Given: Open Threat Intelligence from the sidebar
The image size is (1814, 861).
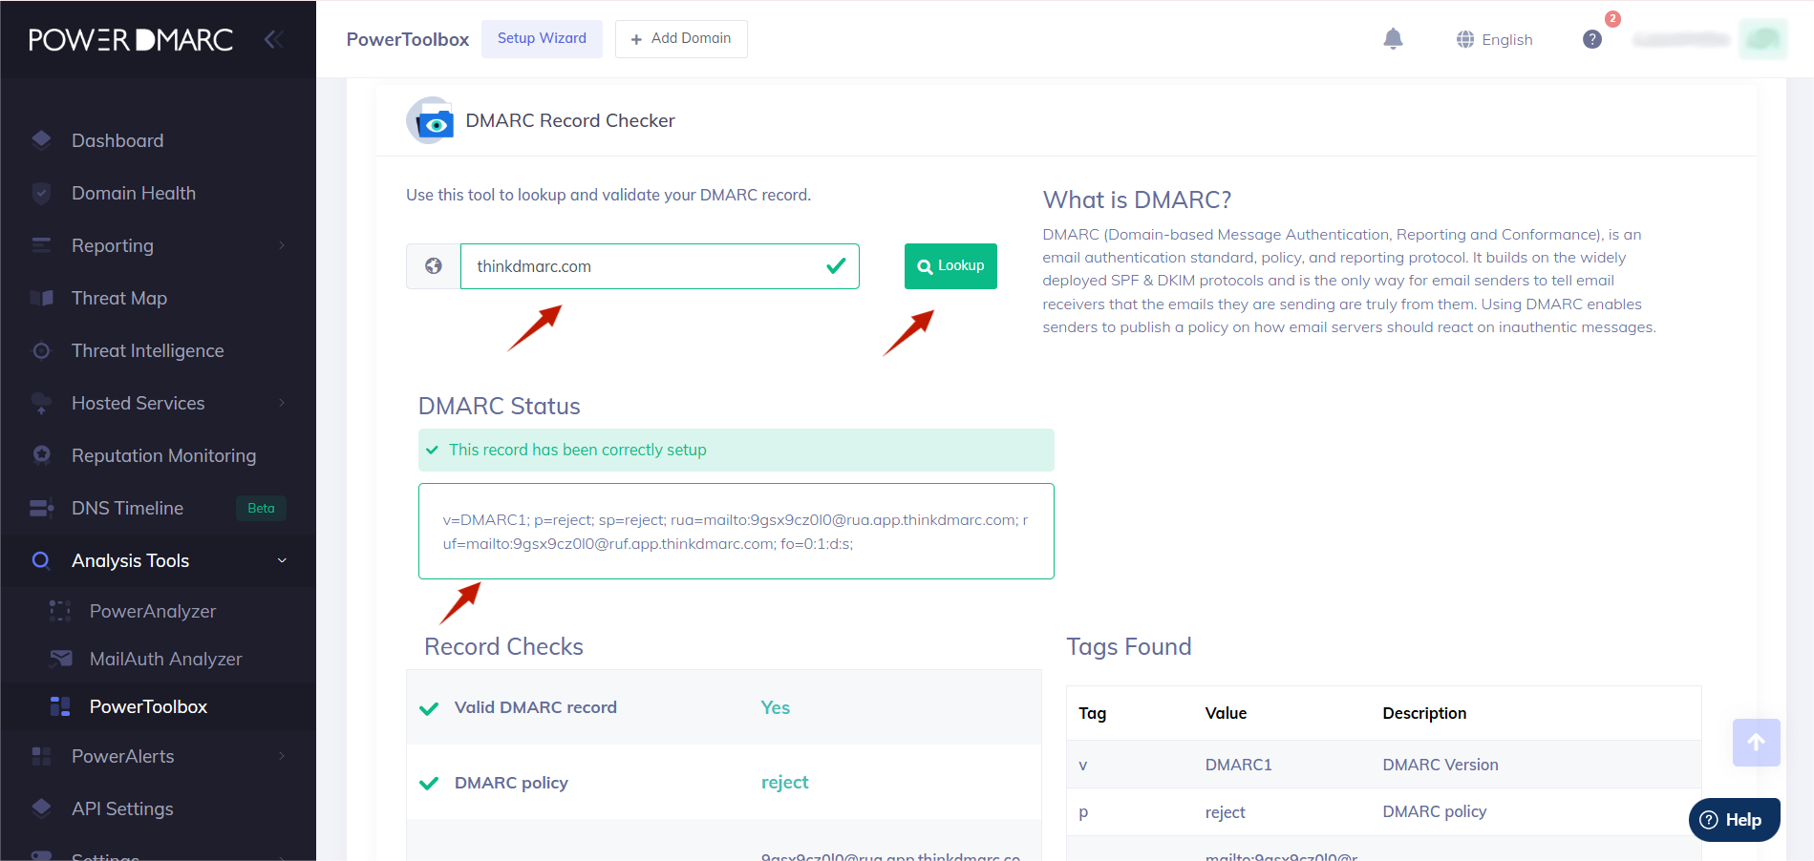Looking at the screenshot, I should [146, 350].
